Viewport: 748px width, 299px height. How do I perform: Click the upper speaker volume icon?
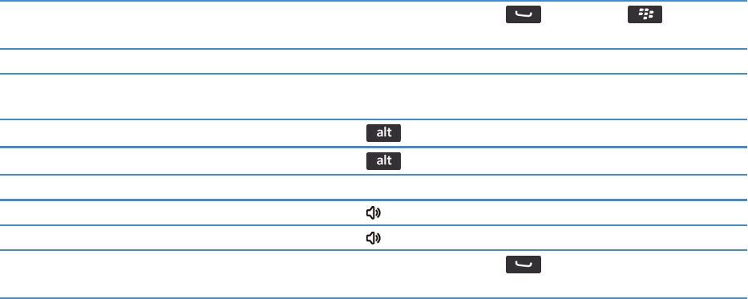373,212
